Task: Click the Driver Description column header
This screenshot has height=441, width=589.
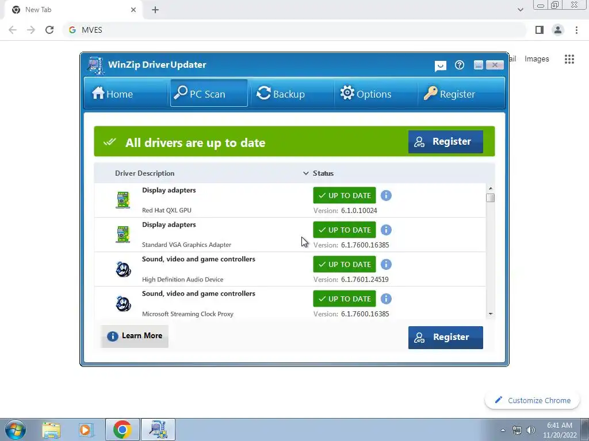Action: point(144,173)
